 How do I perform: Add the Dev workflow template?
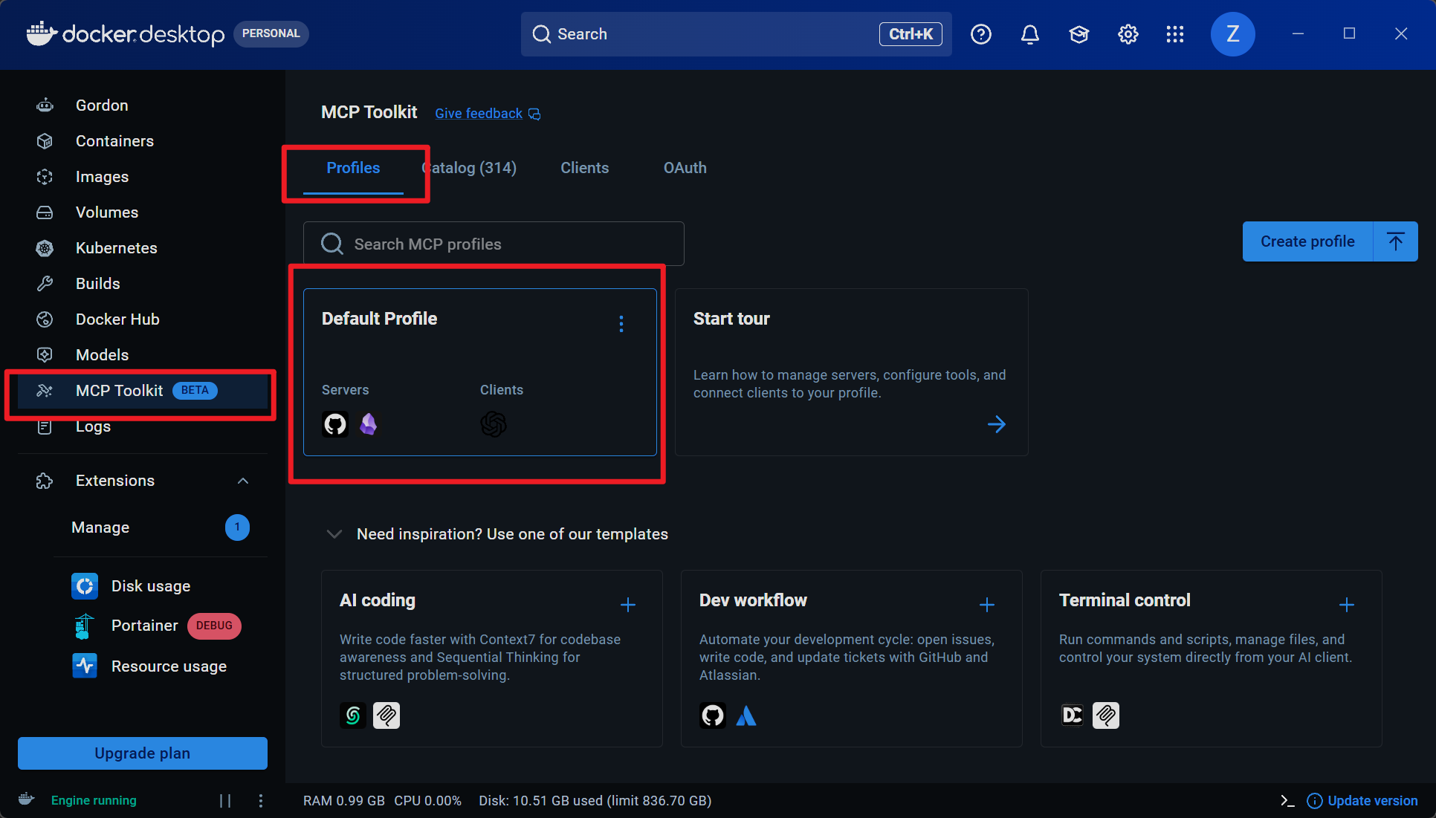tap(987, 605)
